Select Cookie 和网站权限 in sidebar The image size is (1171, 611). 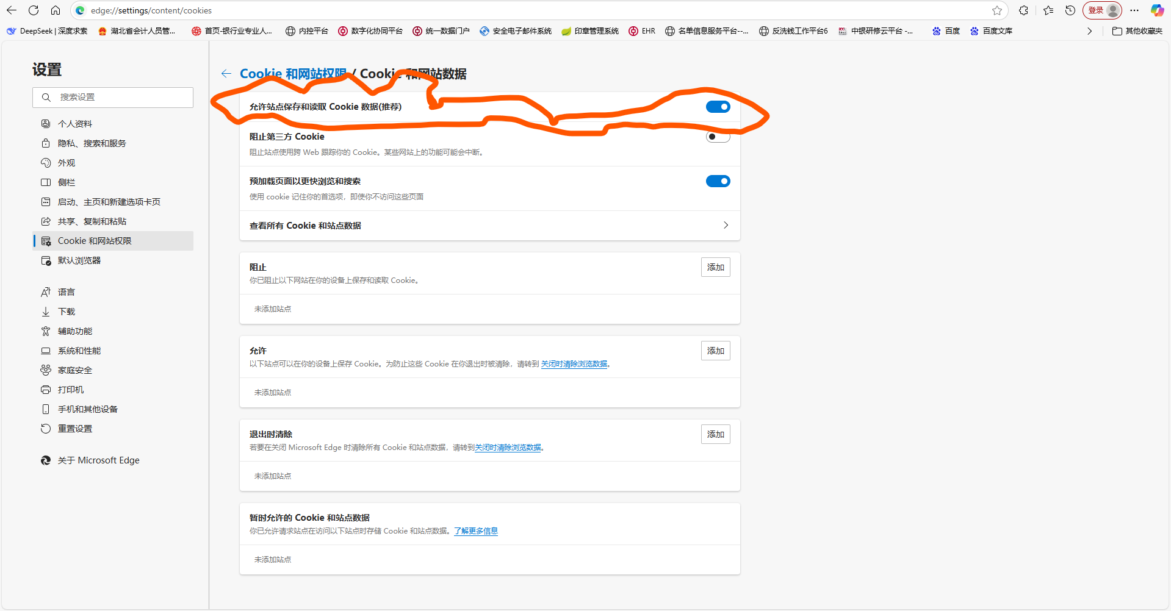click(113, 241)
